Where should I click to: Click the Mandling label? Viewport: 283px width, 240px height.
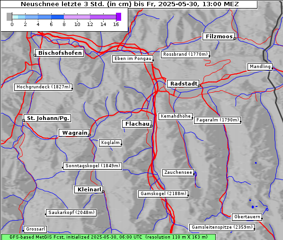coord(260,67)
